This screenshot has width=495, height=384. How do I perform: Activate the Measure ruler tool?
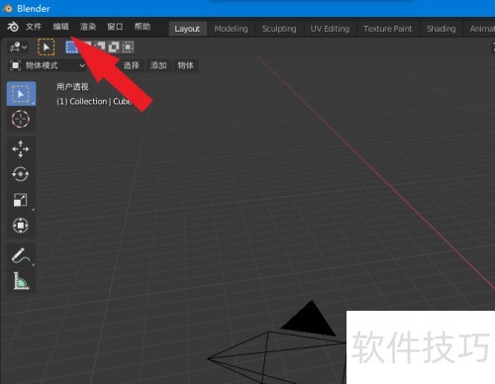click(x=21, y=281)
